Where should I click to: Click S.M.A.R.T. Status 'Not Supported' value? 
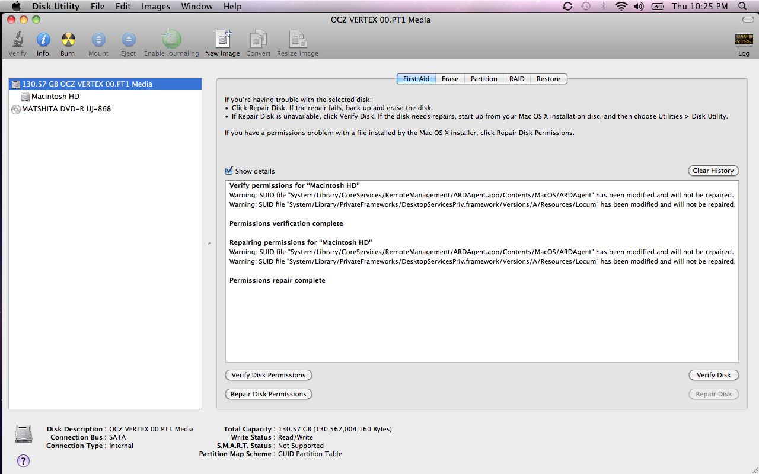(x=301, y=446)
